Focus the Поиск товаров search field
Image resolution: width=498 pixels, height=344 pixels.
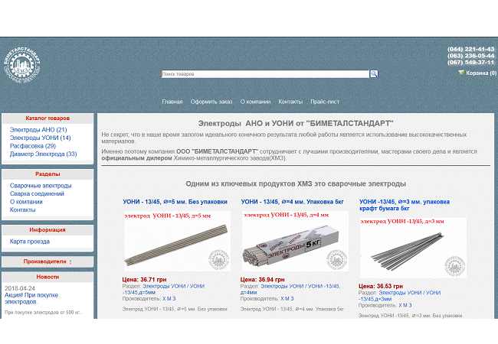click(265, 74)
